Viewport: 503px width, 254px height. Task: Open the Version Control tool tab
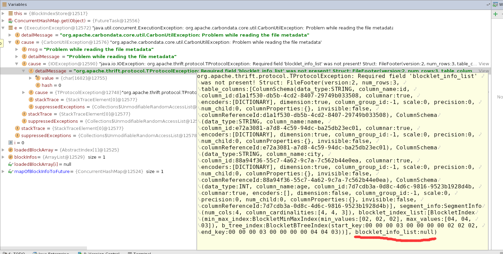click(x=99, y=253)
